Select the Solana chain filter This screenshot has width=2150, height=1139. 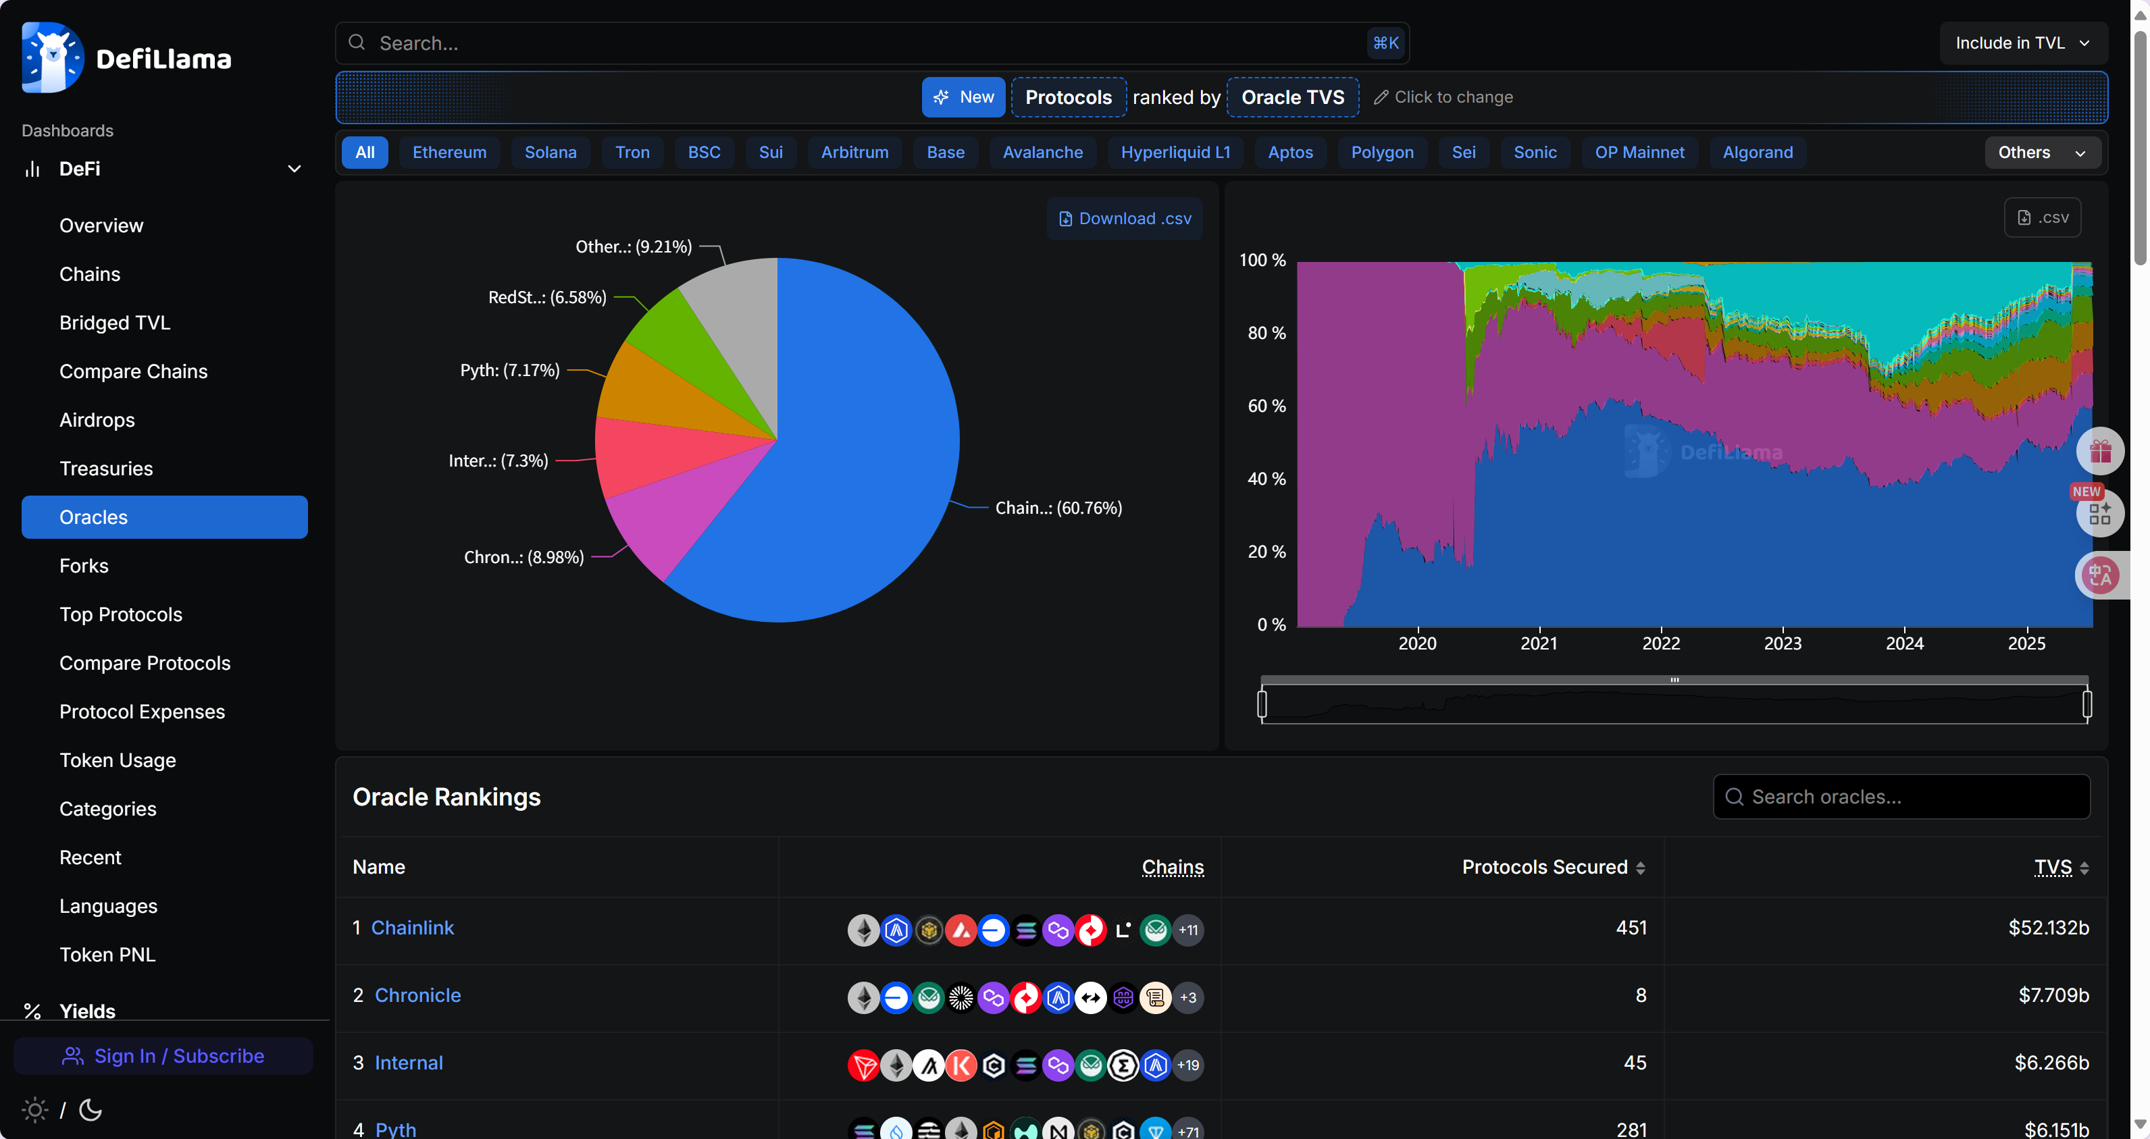point(551,153)
